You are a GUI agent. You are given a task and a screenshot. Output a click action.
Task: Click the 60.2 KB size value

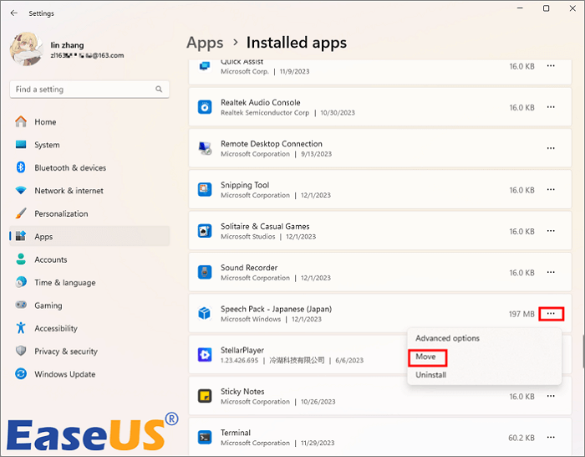[521, 438]
